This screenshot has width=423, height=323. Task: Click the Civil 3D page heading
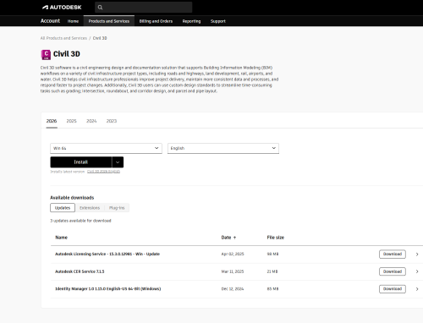(67, 54)
